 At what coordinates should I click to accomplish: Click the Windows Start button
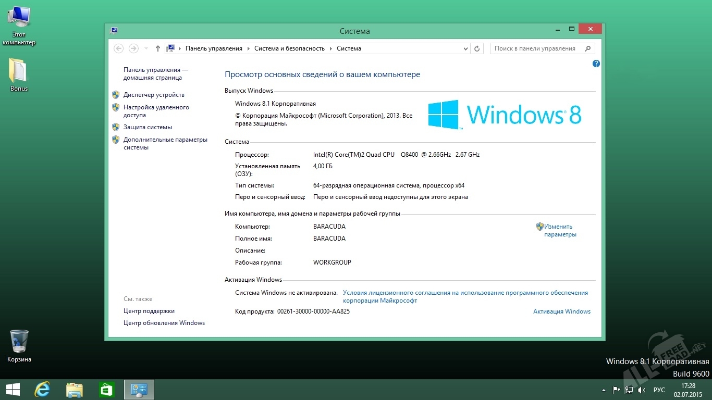pyautogui.click(x=13, y=390)
